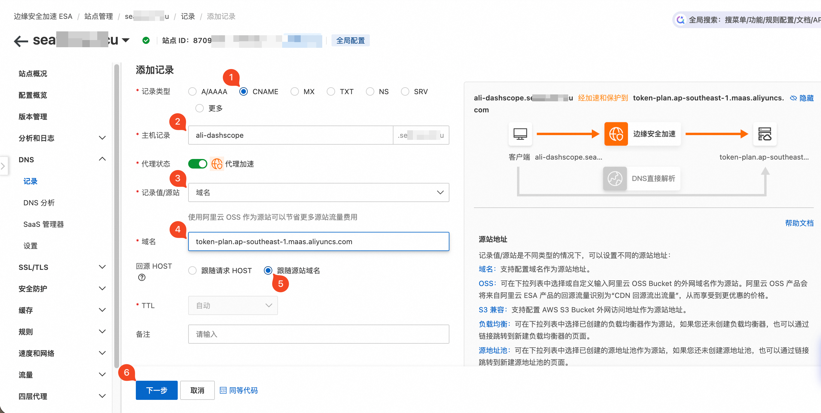821x413 pixels.
Task: Select the CNAME record type
Action: click(244, 92)
